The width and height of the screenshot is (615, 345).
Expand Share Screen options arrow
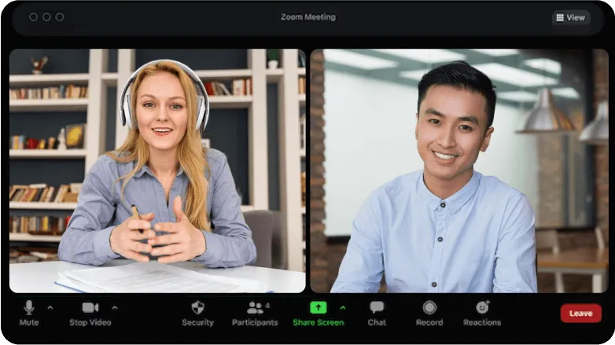(x=342, y=307)
